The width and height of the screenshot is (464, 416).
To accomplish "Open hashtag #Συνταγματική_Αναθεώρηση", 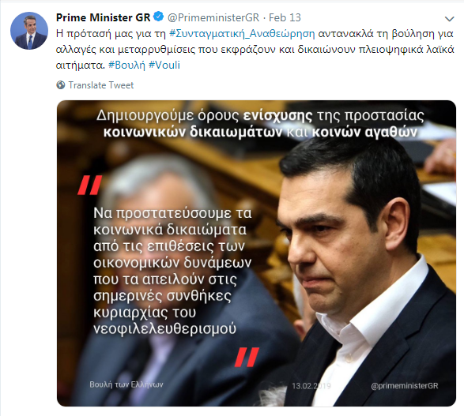I will [x=242, y=34].
